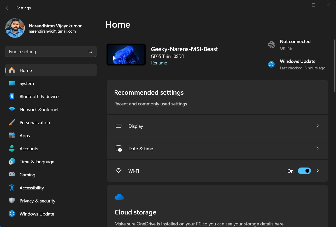The height and width of the screenshot is (227, 336).
Task: Click the Wi-Fi signal icon in recommended settings
Action: [x=119, y=171]
